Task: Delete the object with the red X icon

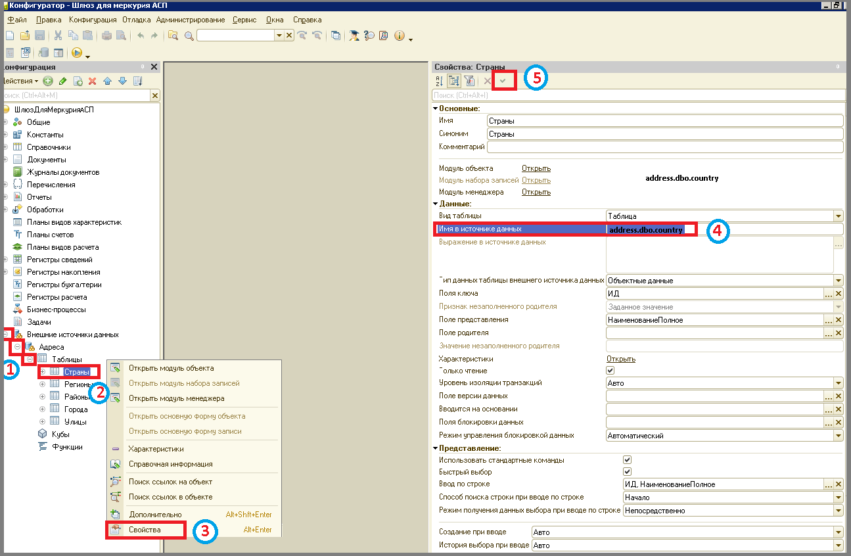Action: click(x=93, y=81)
